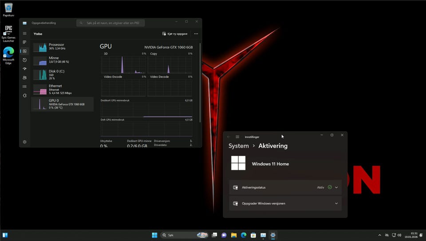Expand Oppgrader Windows-versjonen section
426x241 pixels.
coord(285,203)
